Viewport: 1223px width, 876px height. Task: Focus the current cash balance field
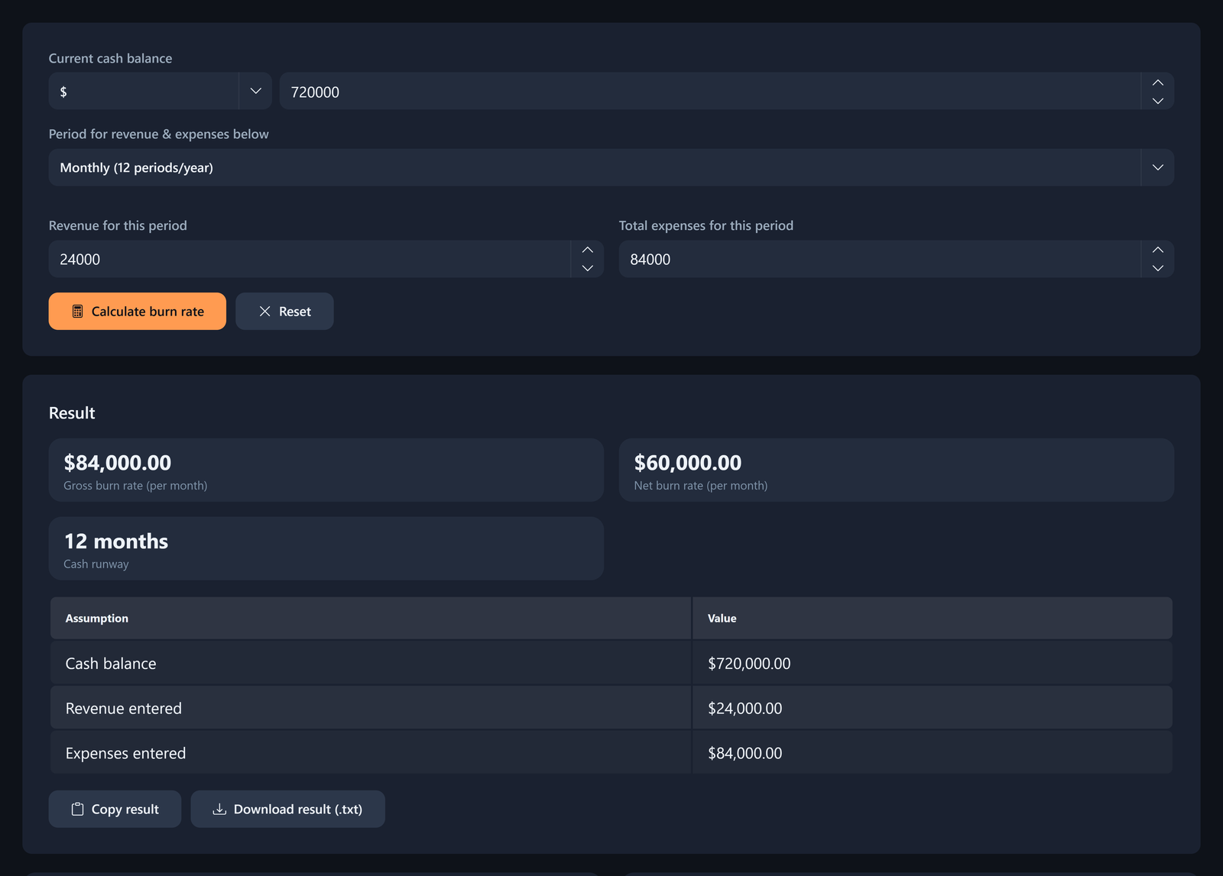click(x=709, y=91)
